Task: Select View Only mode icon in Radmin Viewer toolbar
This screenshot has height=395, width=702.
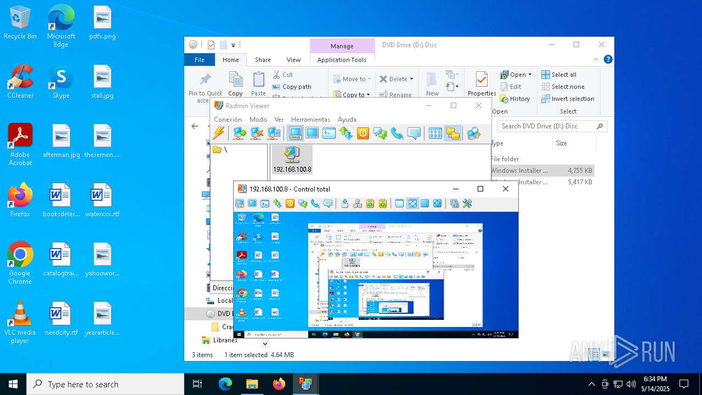Action: [312, 133]
